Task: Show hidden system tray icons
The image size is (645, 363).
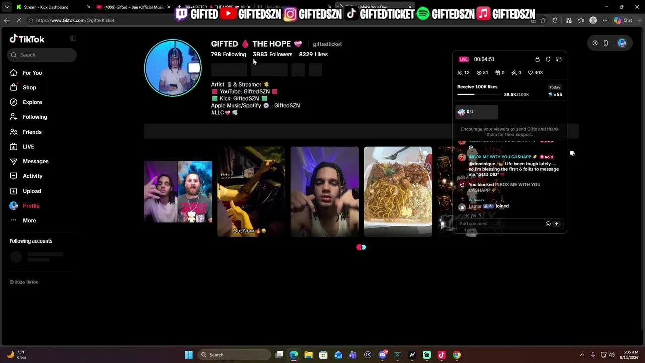Action: tap(582, 355)
